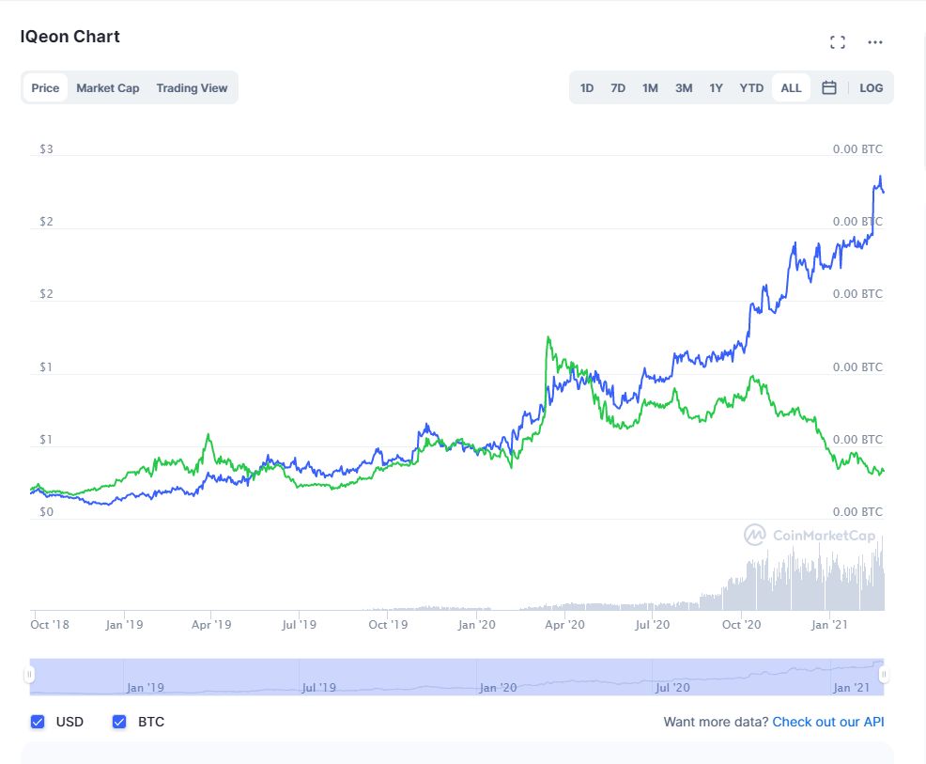Select the ALL time range
Image resolution: width=926 pixels, height=764 pixels.
tap(791, 87)
